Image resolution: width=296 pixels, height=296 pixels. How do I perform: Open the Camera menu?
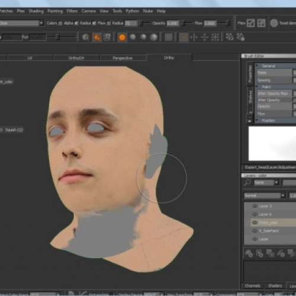(89, 11)
